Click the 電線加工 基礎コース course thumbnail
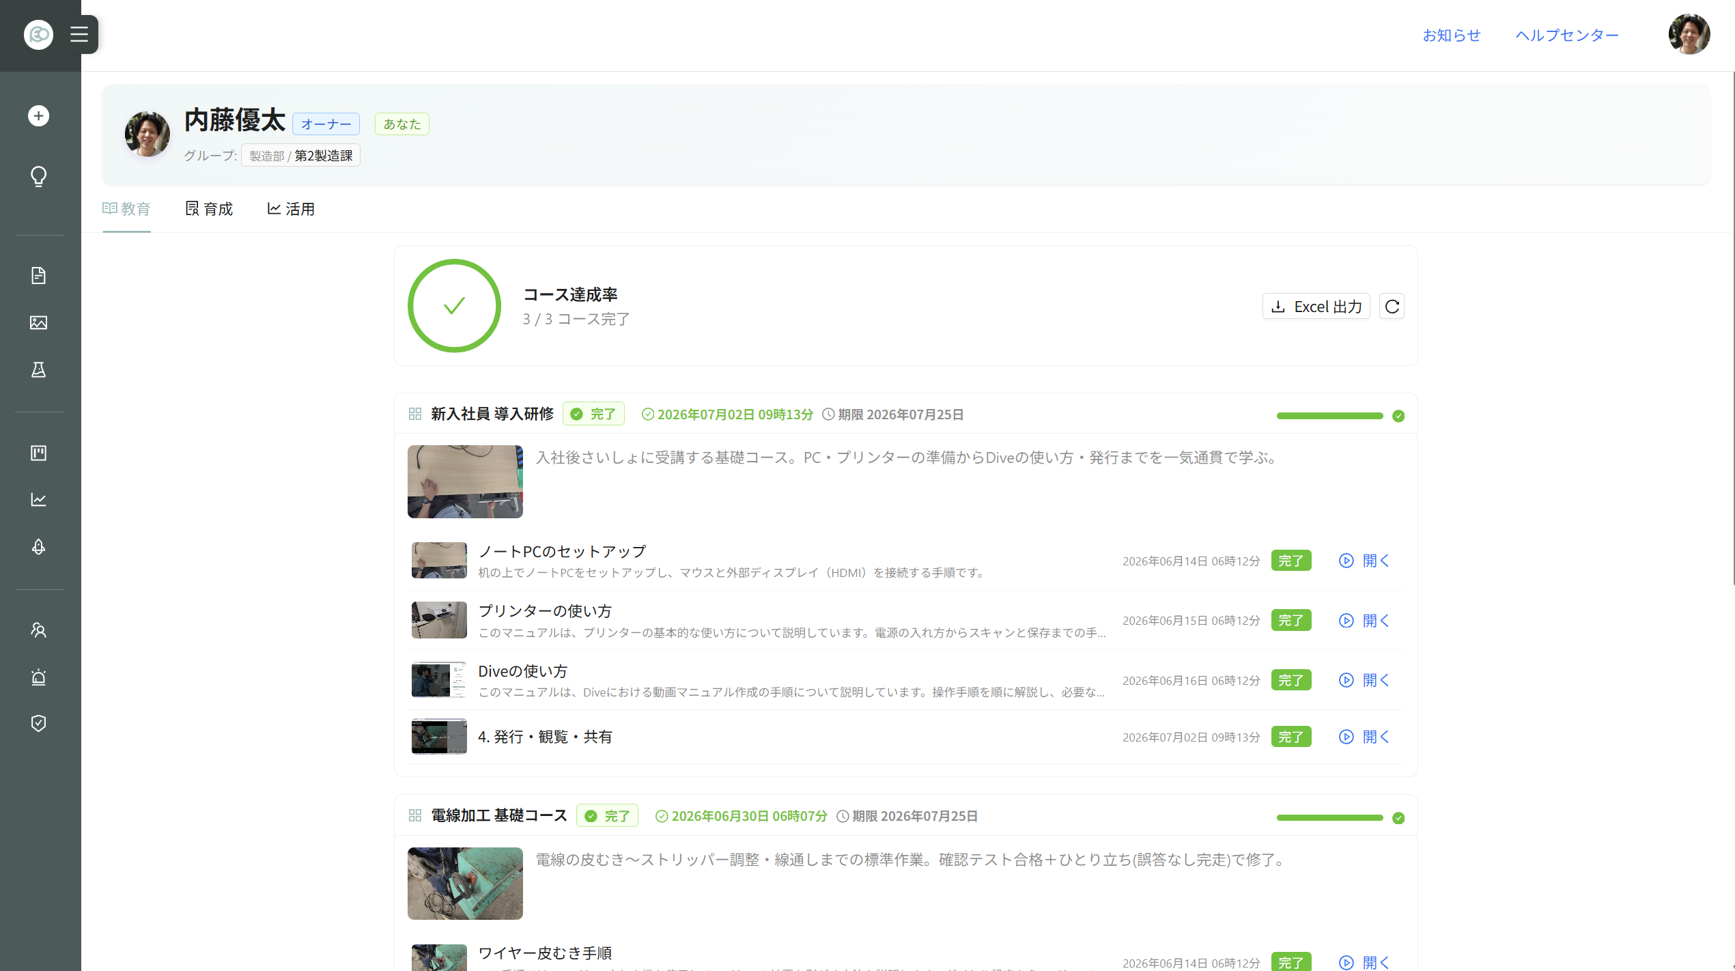 pos(465,884)
